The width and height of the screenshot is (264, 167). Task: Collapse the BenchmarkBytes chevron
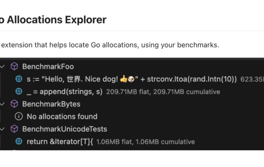[2, 104]
